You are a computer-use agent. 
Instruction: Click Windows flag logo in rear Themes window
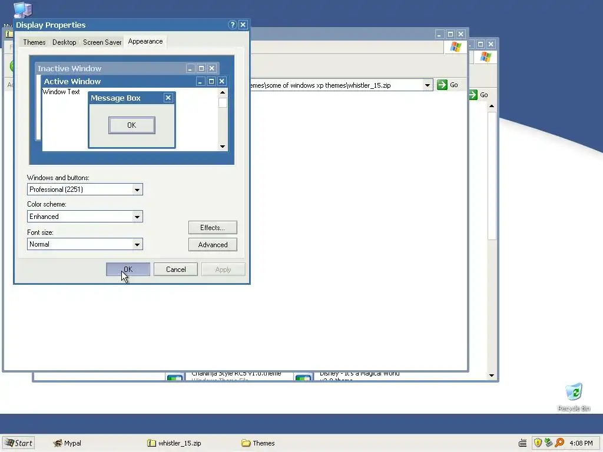486,57
